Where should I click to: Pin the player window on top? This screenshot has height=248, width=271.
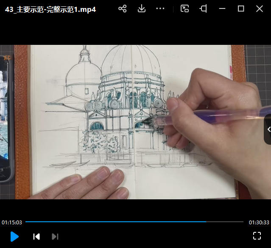[x=204, y=9]
